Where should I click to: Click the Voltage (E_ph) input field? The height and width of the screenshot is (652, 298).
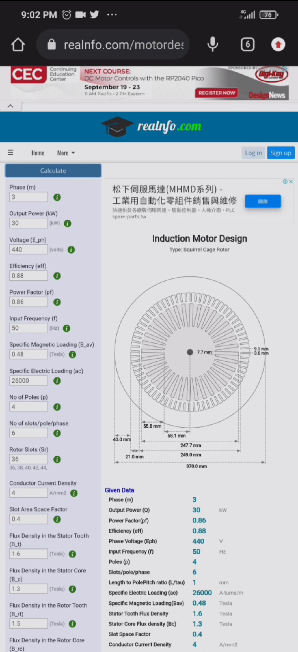[x=29, y=249]
